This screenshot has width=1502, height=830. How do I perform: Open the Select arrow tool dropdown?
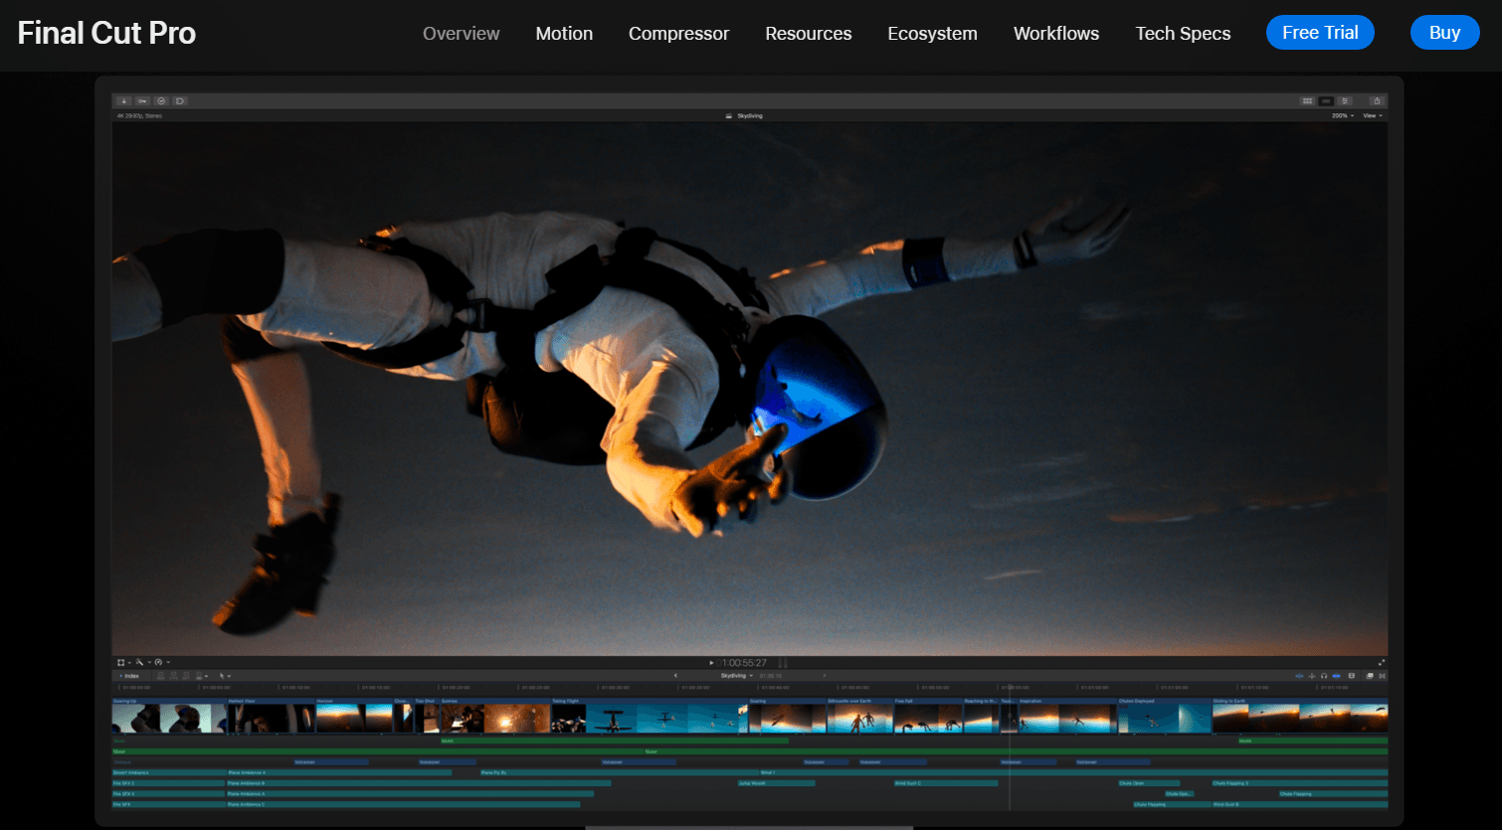tap(225, 676)
